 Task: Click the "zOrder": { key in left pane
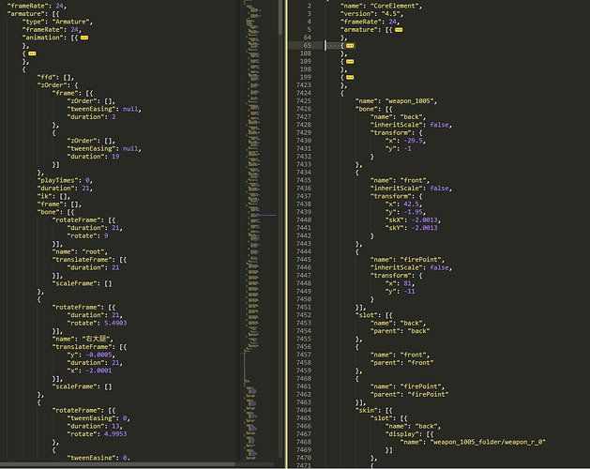click(57, 85)
